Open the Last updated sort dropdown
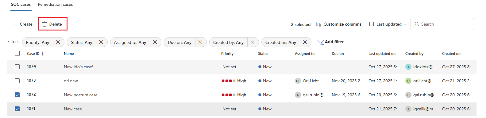Screen dimensions: 486x118 (388, 24)
